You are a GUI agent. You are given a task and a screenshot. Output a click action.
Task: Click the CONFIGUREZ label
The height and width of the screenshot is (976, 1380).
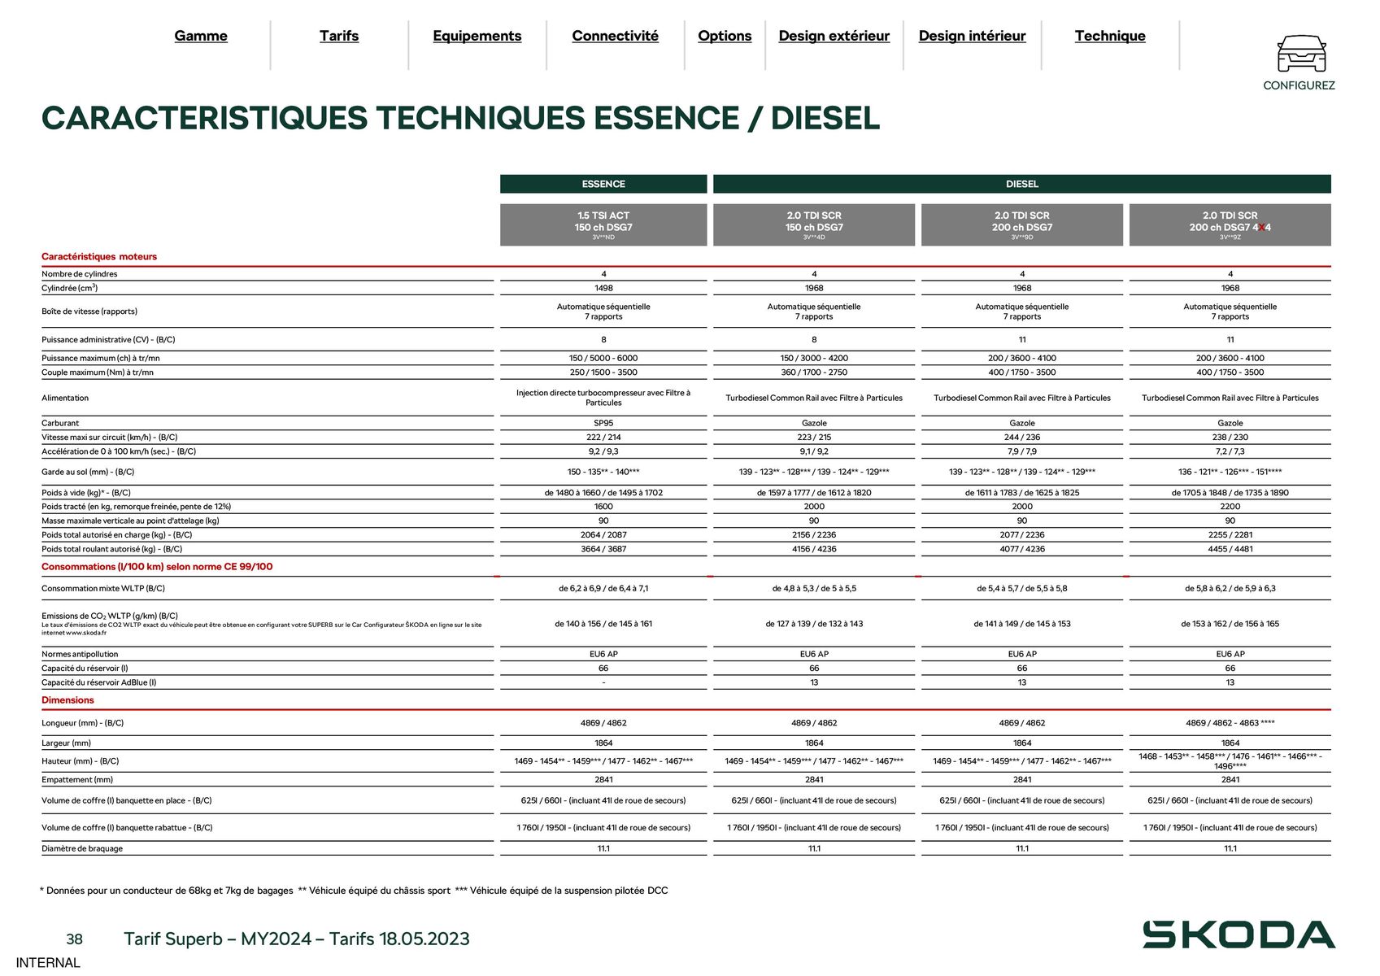click(x=1299, y=85)
